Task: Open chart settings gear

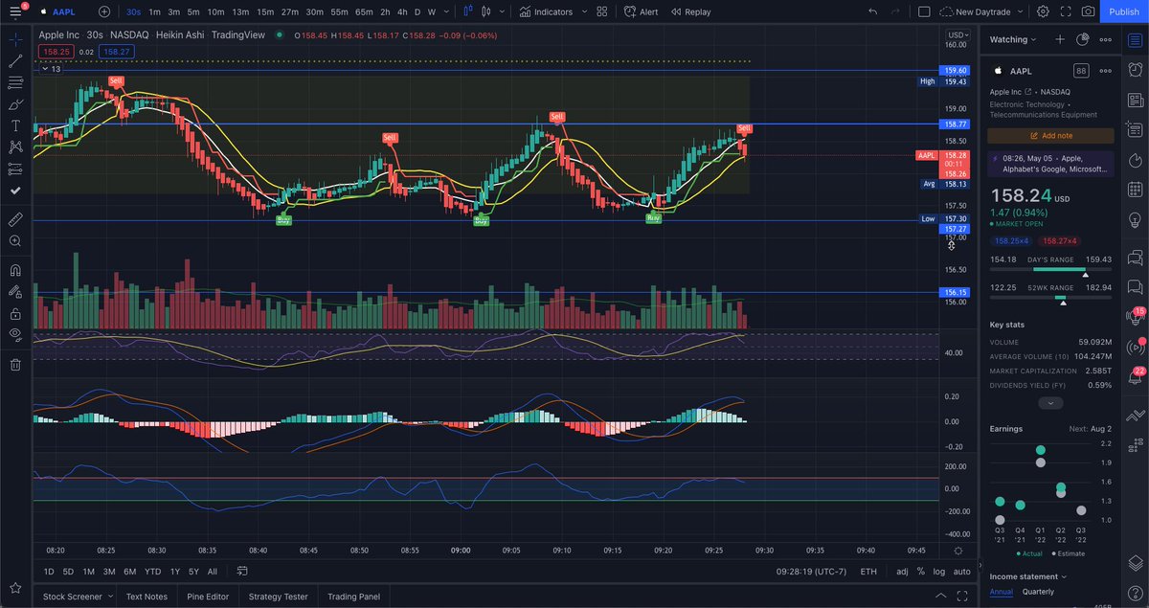Action: 1043,11
